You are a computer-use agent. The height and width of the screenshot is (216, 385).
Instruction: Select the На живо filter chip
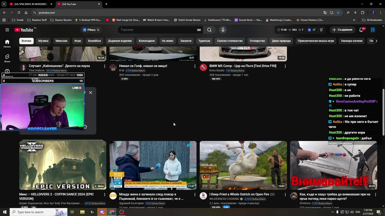pos(168,41)
